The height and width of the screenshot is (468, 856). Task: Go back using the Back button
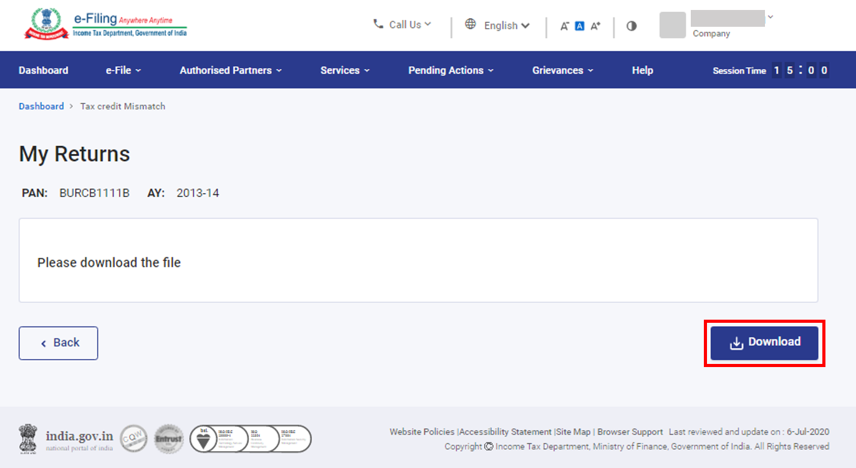pos(59,343)
